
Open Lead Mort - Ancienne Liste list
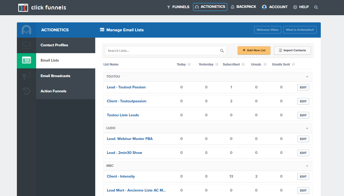coord(136,190)
